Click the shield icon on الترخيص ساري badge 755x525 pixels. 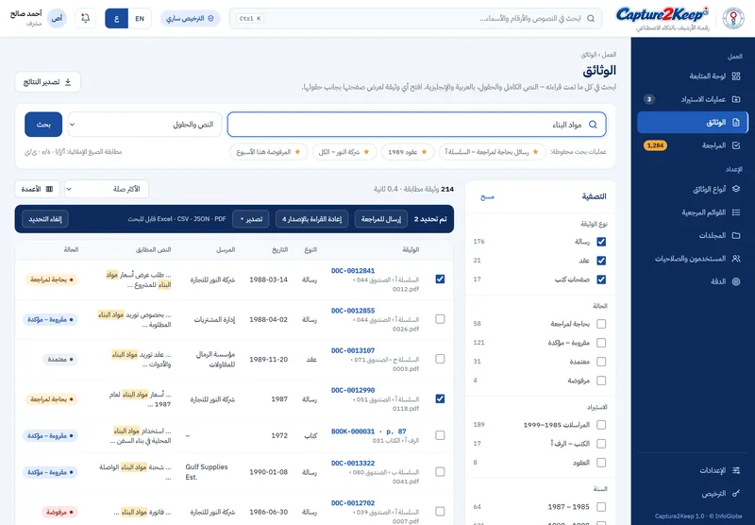[x=210, y=18]
